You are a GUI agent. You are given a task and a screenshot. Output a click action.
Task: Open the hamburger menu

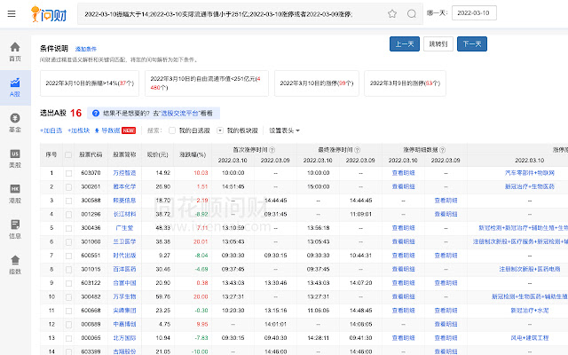12,14
